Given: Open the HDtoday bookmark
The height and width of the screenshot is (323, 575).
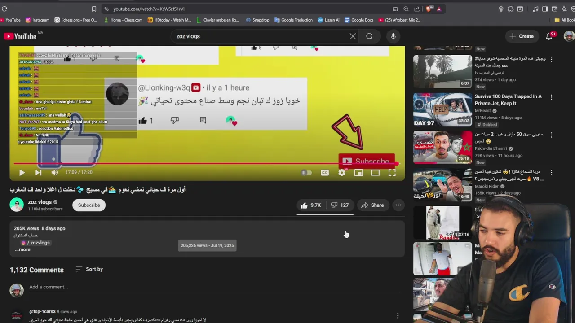Looking at the screenshot, I should coord(169,20).
